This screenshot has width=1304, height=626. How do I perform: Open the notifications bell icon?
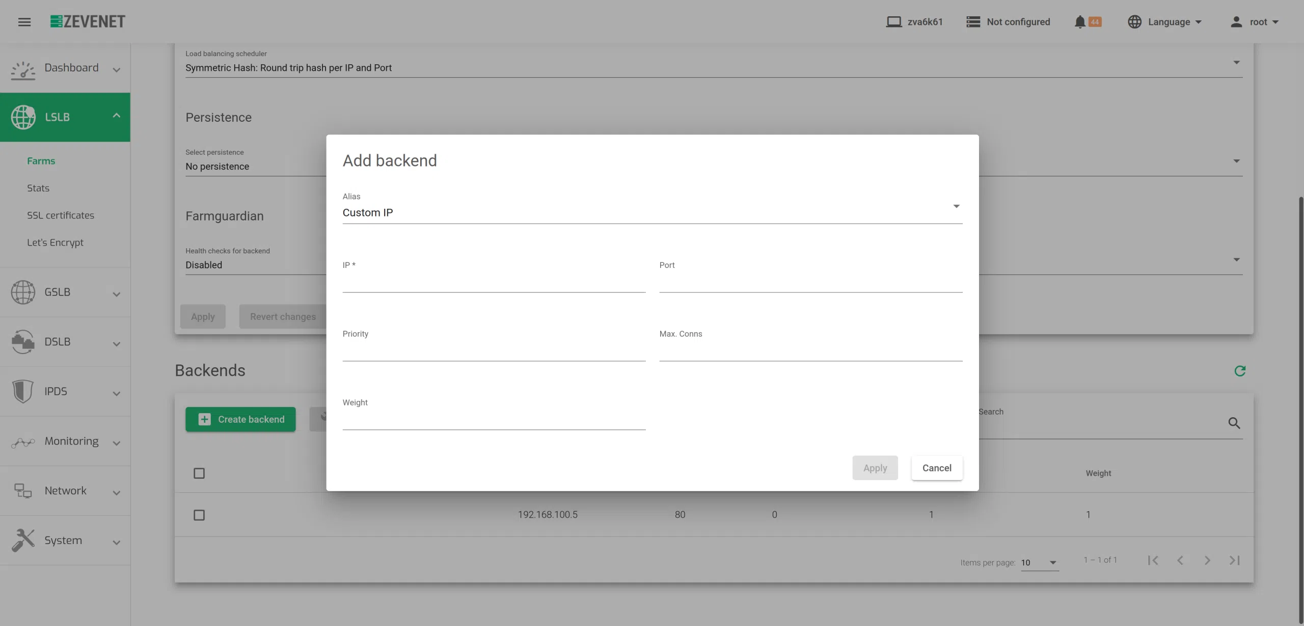click(1079, 22)
